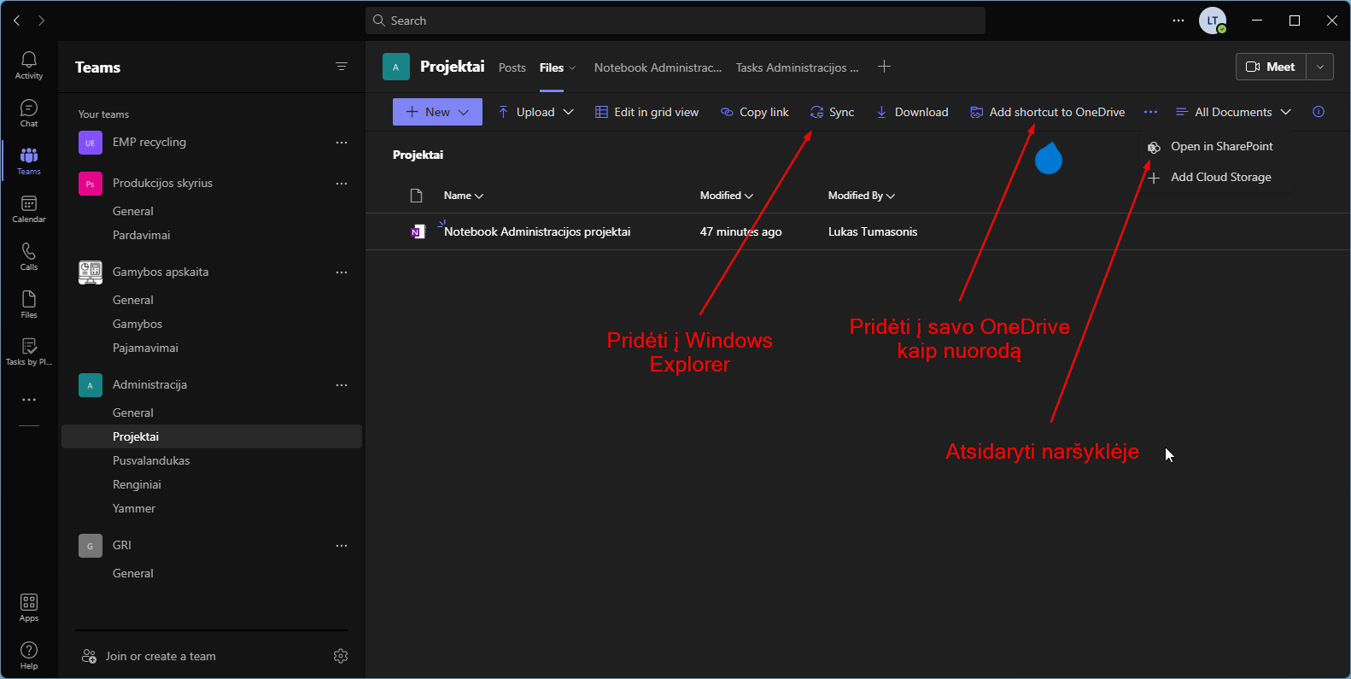Open the Apps store icon
This screenshot has height=679, width=1351.
tap(29, 607)
